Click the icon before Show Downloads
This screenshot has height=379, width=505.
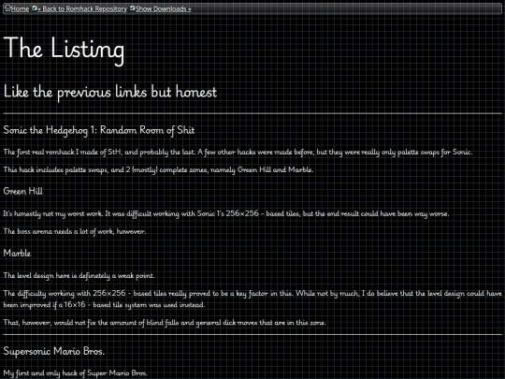pos(132,8)
